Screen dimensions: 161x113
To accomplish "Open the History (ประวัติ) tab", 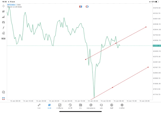I will 70,106.
